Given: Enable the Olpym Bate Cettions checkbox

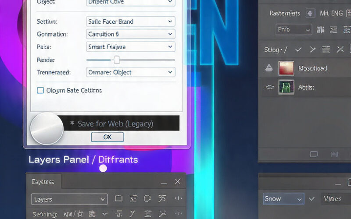Looking at the screenshot, I should pyautogui.click(x=40, y=90).
